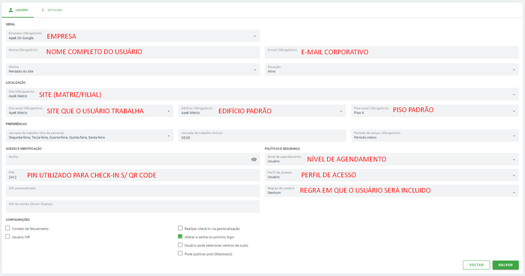The image size is (525, 276).
Task: Enable Realizar check-in via geolocalização
Action: pos(180,228)
